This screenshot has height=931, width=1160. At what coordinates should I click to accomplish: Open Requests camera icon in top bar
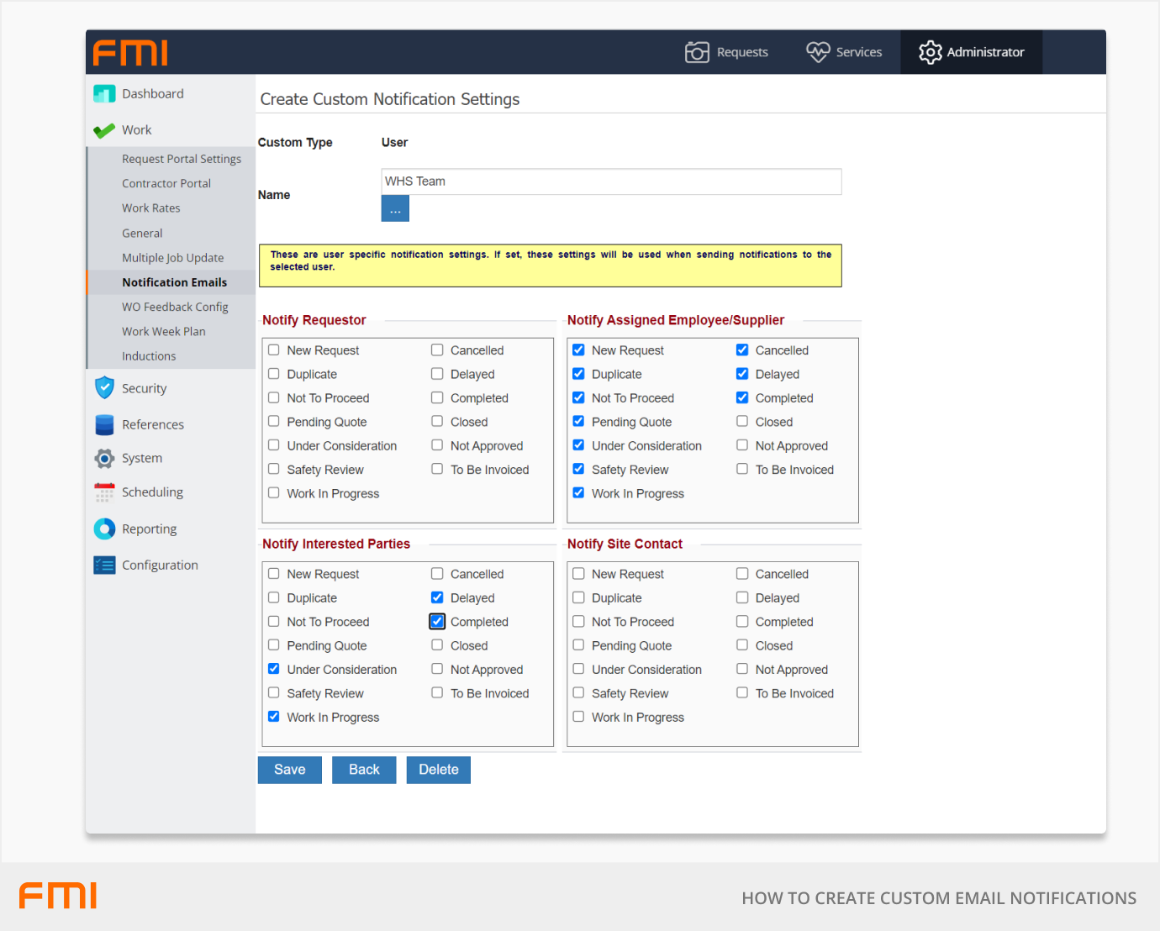[x=697, y=52]
